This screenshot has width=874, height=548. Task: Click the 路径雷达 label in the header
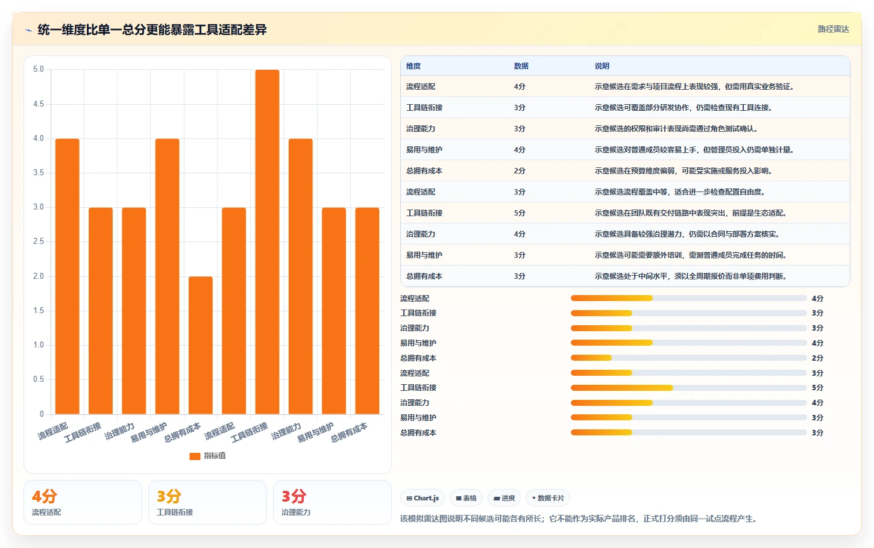(x=833, y=29)
